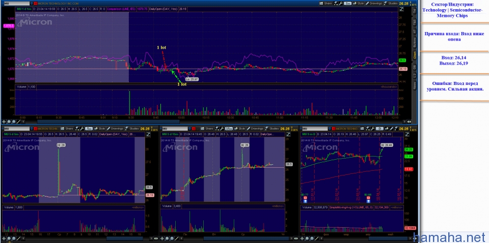Open the 1m timeframe selector
This screenshot has width=489, height=243.
click(348, 3)
